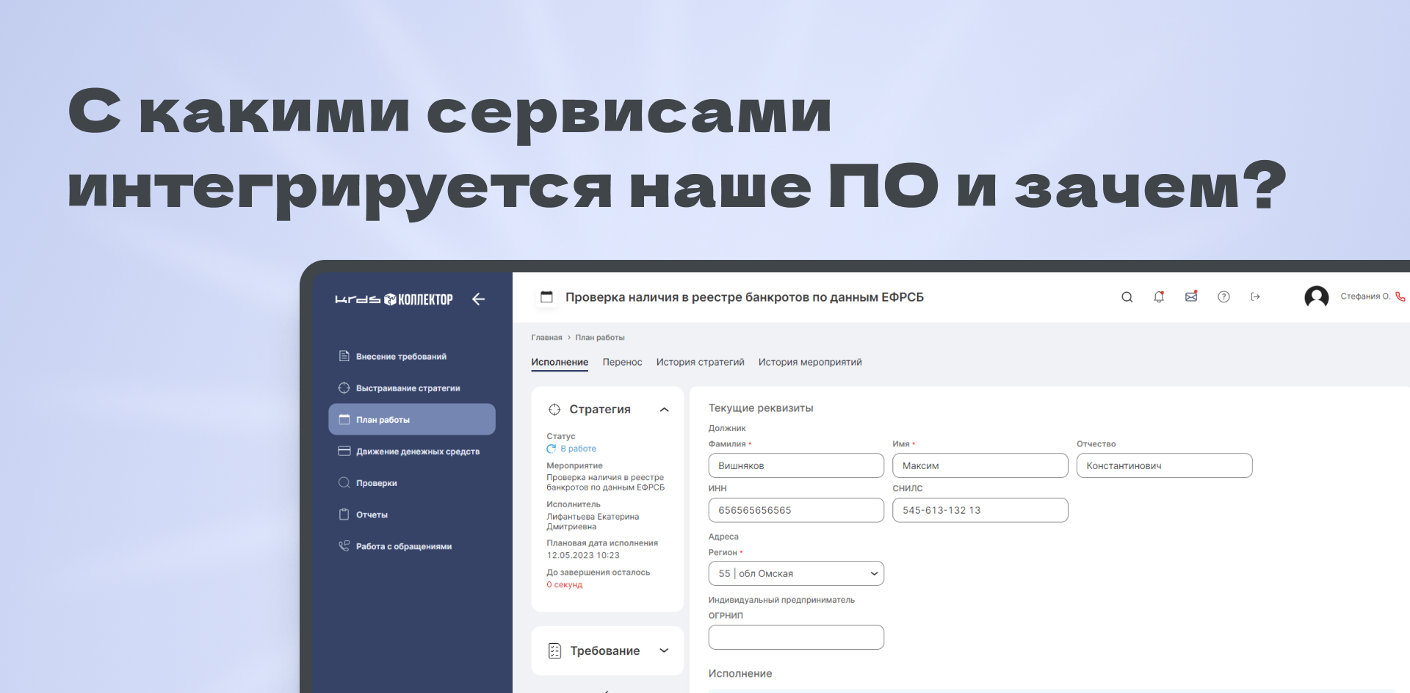The image size is (1410, 693).
Task: Click the ИНН input field
Action: click(x=796, y=510)
